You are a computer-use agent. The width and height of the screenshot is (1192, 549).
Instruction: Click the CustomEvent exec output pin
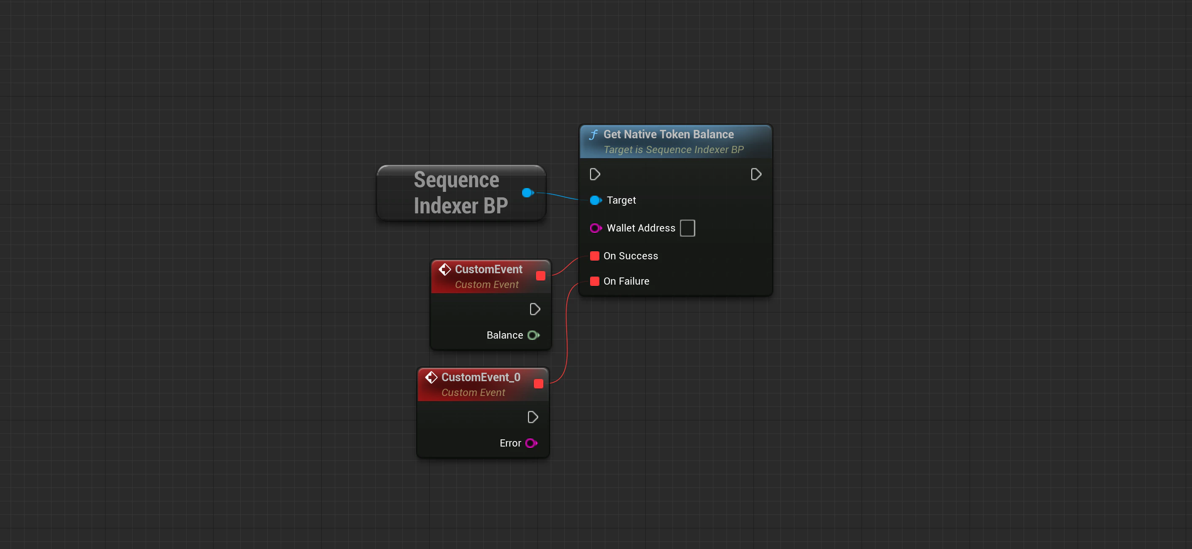click(x=534, y=309)
